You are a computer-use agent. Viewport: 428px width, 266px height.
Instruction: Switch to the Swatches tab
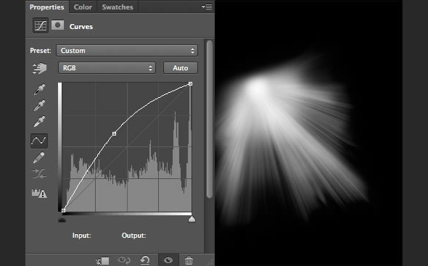pyautogui.click(x=118, y=7)
